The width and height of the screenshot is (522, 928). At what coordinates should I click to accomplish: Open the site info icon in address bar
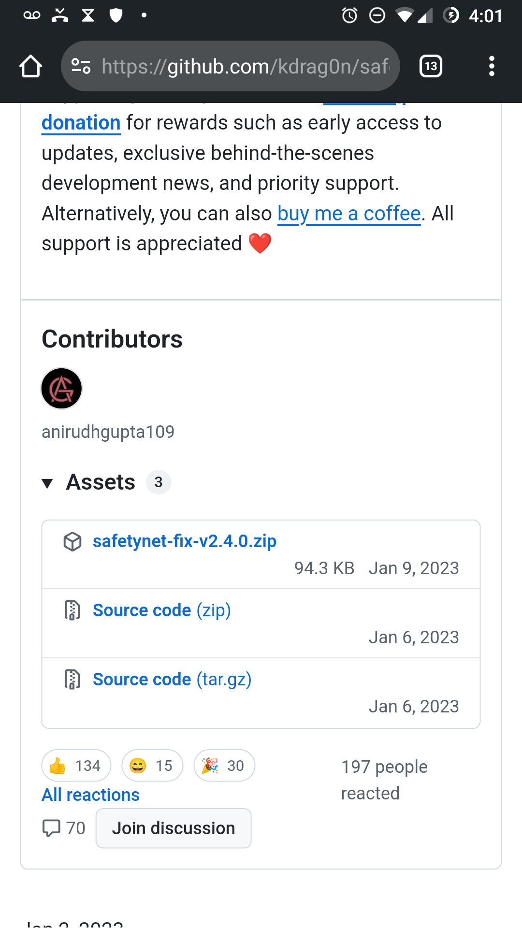coord(81,66)
